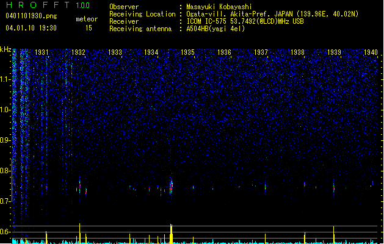Click the 1936 time marker
The width and height of the screenshot is (384, 244).
tap(224, 52)
